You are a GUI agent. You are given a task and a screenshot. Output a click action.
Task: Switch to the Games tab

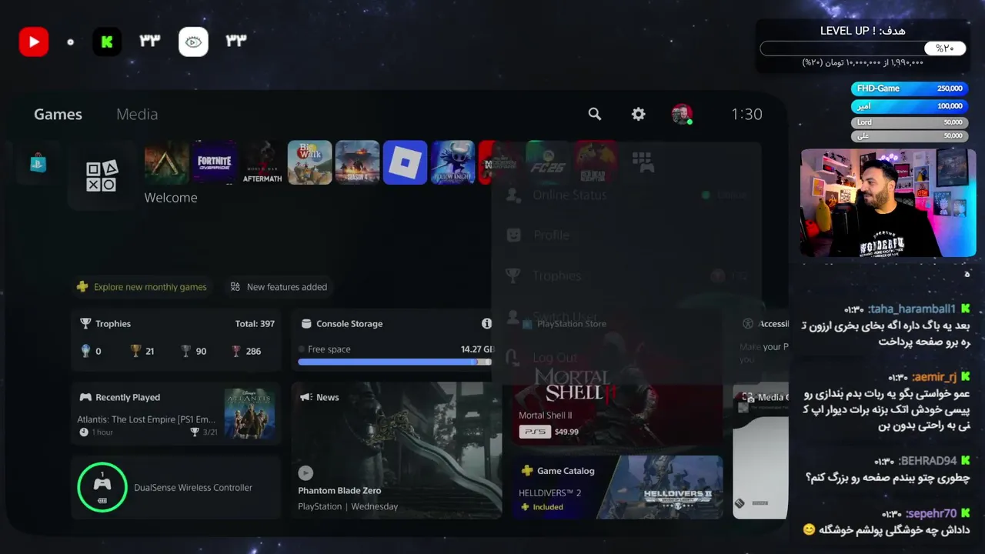coord(58,114)
